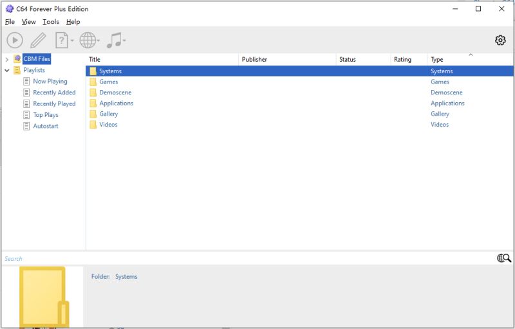The image size is (515, 329).
Task: Click the Gallery folder icon
Action: 93,114
